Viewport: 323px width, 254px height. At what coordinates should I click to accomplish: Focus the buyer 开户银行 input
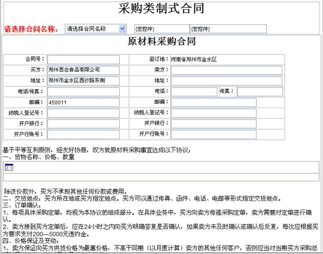84,124
